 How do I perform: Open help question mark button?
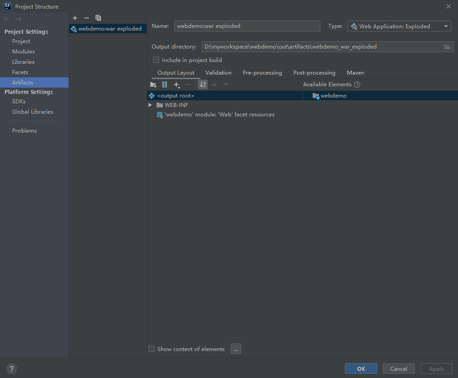tap(12, 369)
